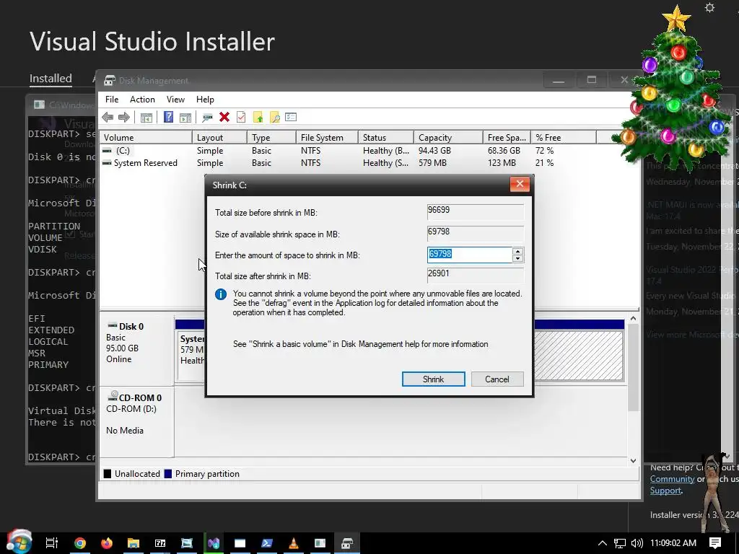This screenshot has width=739, height=554.
Task: Click the taskbar clock showing 11:09:02 AM
Action: pyautogui.click(x=673, y=543)
